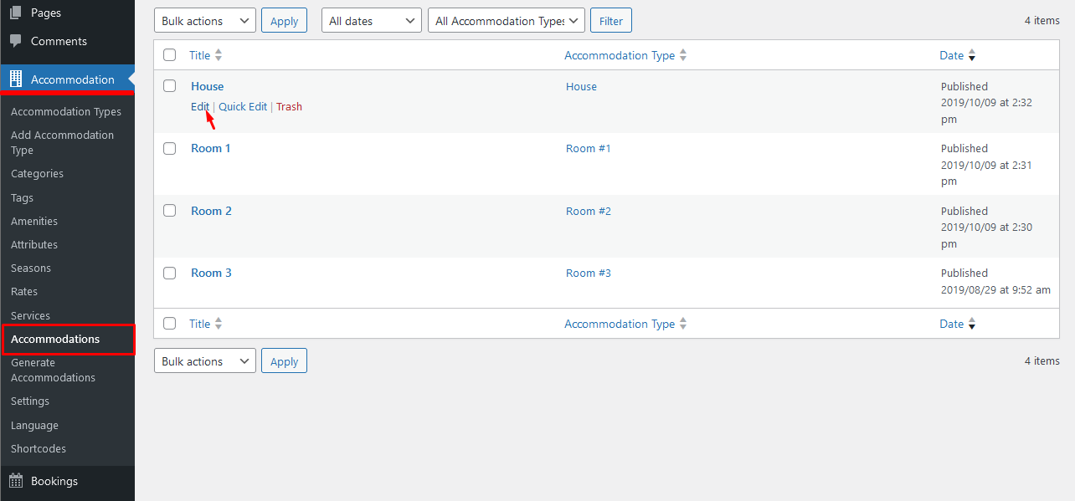Click the Room #1 accommodation type link

589,148
